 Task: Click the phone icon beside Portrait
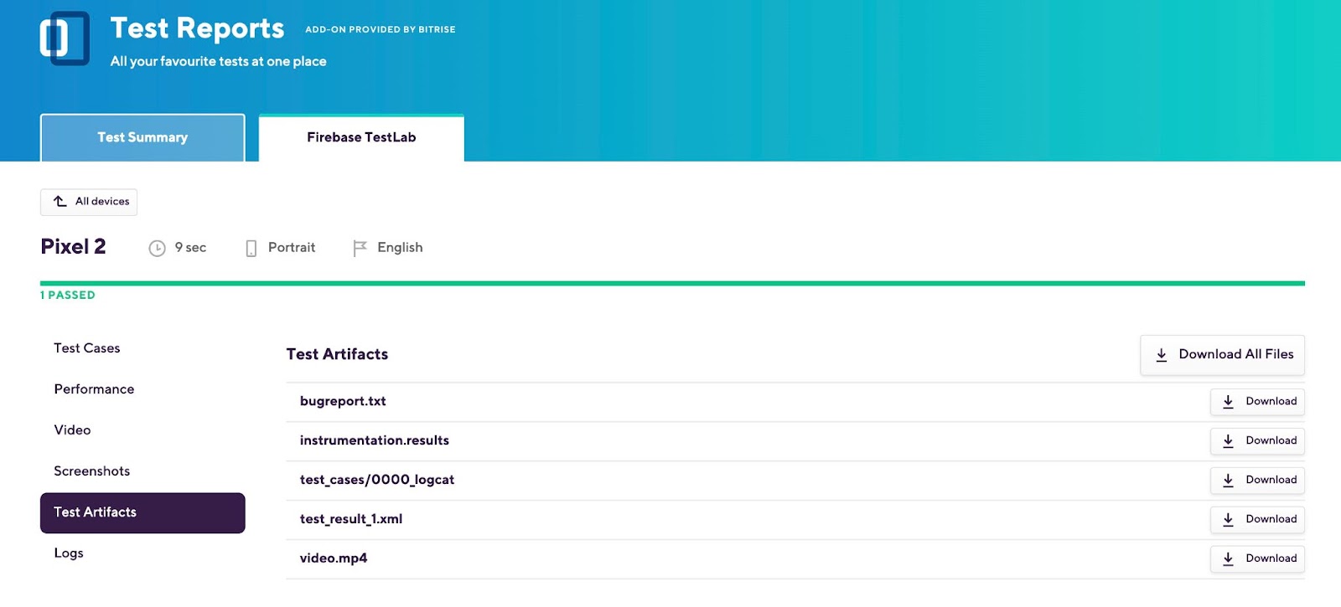click(251, 249)
